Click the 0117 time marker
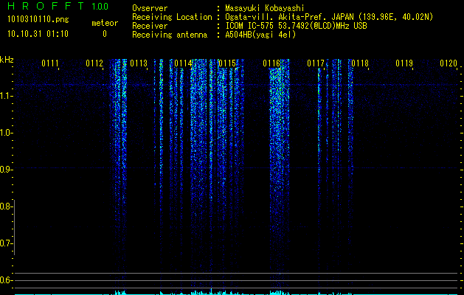Image resolution: width=464 pixels, height=295 pixels. [x=316, y=63]
